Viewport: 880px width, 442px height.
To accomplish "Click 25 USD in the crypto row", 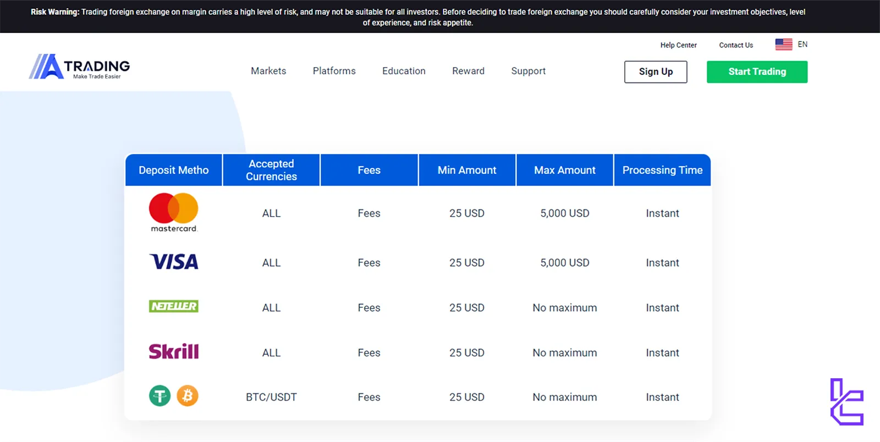I will pos(467,397).
